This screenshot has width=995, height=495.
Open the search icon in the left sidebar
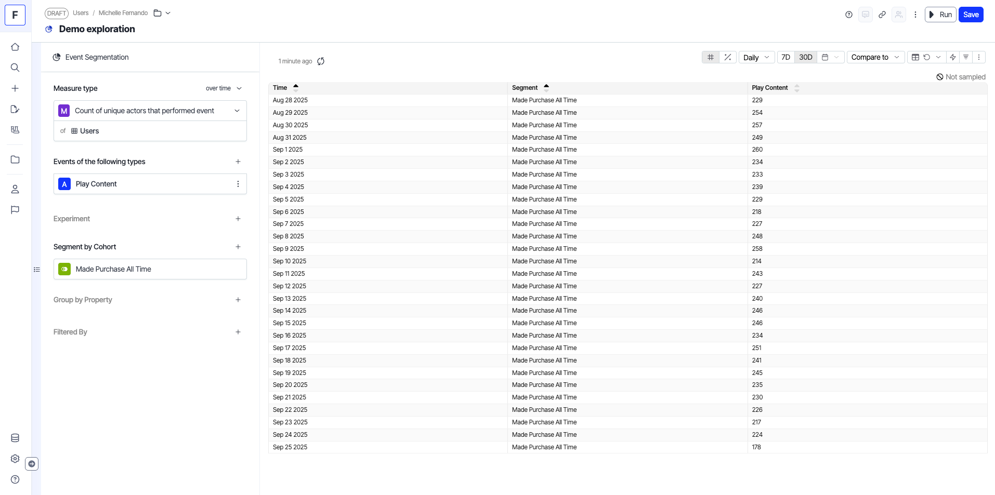click(15, 68)
